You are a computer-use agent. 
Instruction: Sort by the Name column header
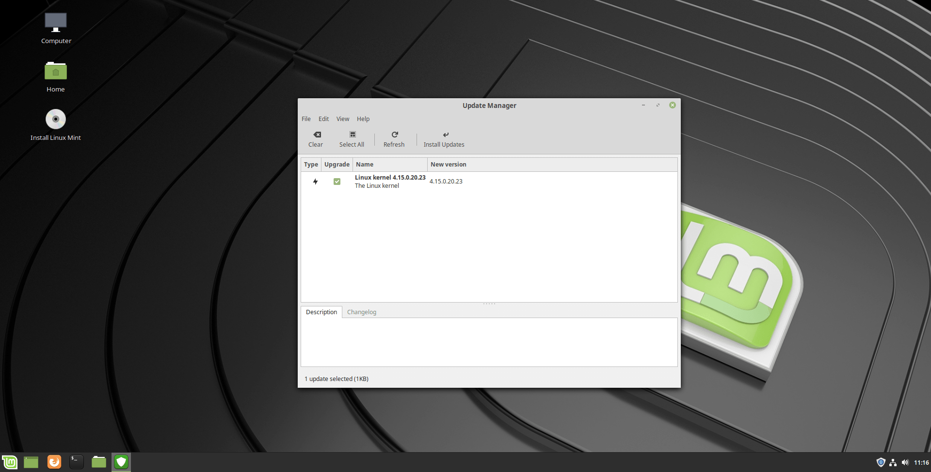[390, 165]
